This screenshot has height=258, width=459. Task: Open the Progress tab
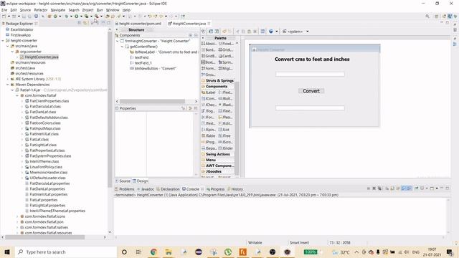pyautogui.click(x=215, y=189)
